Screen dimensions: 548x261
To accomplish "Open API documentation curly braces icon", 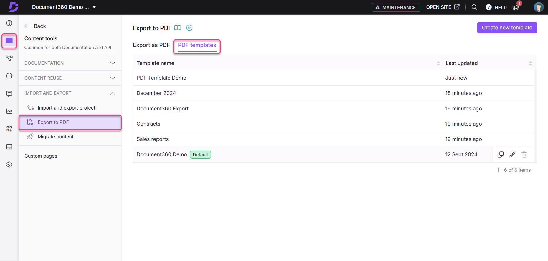I will click(9, 76).
